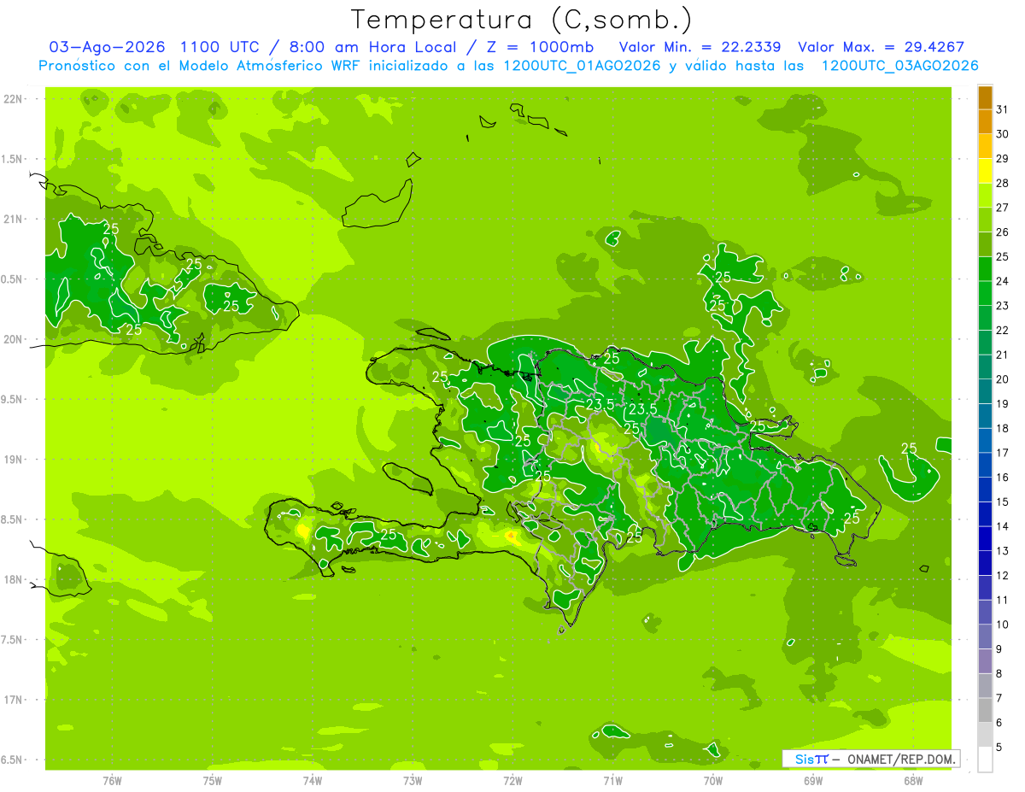Click the "1100 UTC" time text
Image resolution: width=1025 pixels, height=792 pixels.
coord(221,47)
